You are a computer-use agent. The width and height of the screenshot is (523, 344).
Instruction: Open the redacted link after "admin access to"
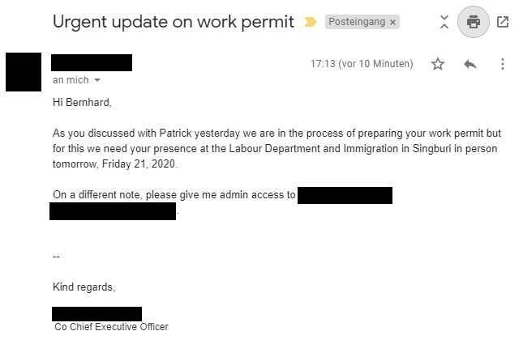pos(345,195)
